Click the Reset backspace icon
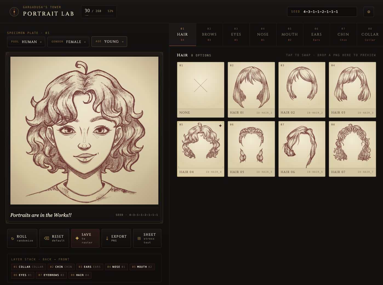 click(x=47, y=238)
